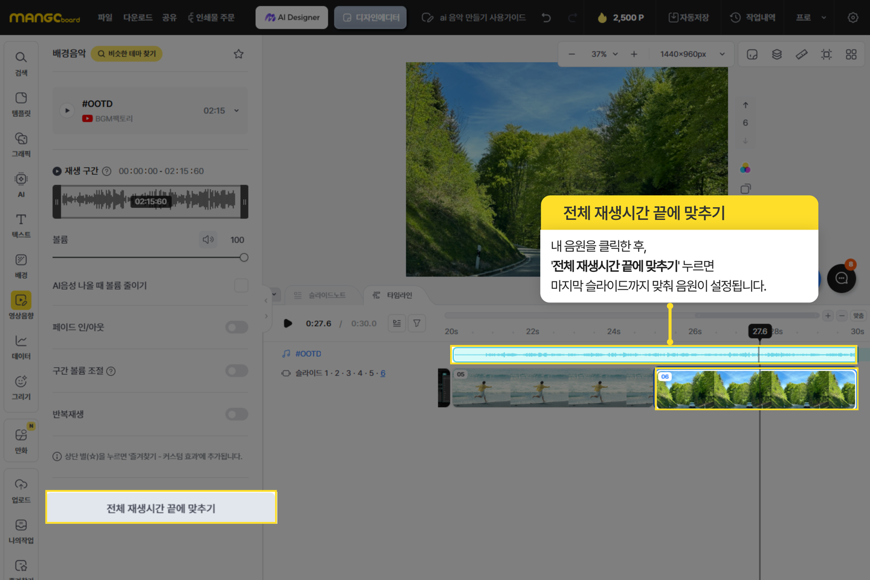870x580 pixels.
Task: Click the undo arrow in top bar
Action: 546,18
